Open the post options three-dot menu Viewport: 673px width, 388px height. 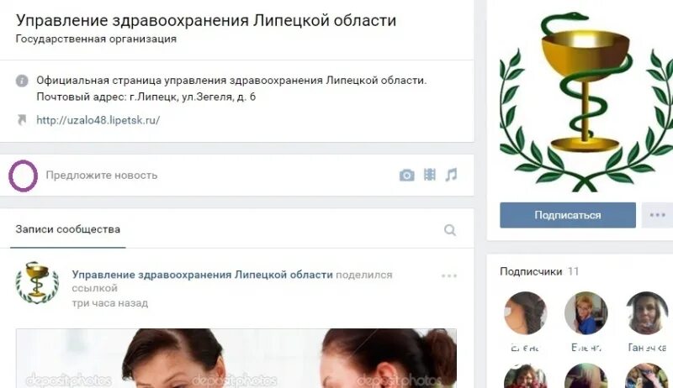click(x=449, y=275)
